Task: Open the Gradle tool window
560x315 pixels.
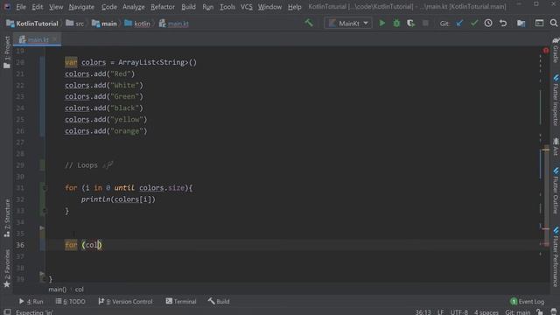Action: pyautogui.click(x=556, y=50)
